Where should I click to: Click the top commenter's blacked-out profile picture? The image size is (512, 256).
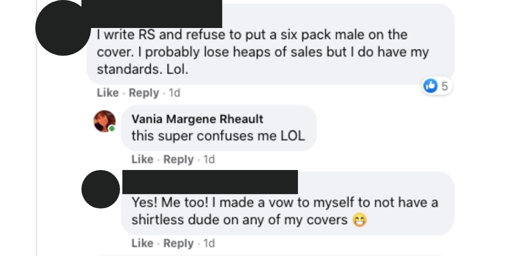tap(62, 29)
